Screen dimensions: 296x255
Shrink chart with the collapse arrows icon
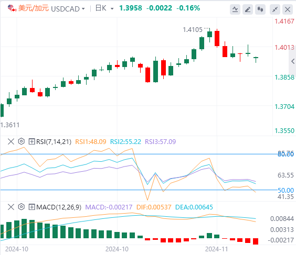point(275,9)
